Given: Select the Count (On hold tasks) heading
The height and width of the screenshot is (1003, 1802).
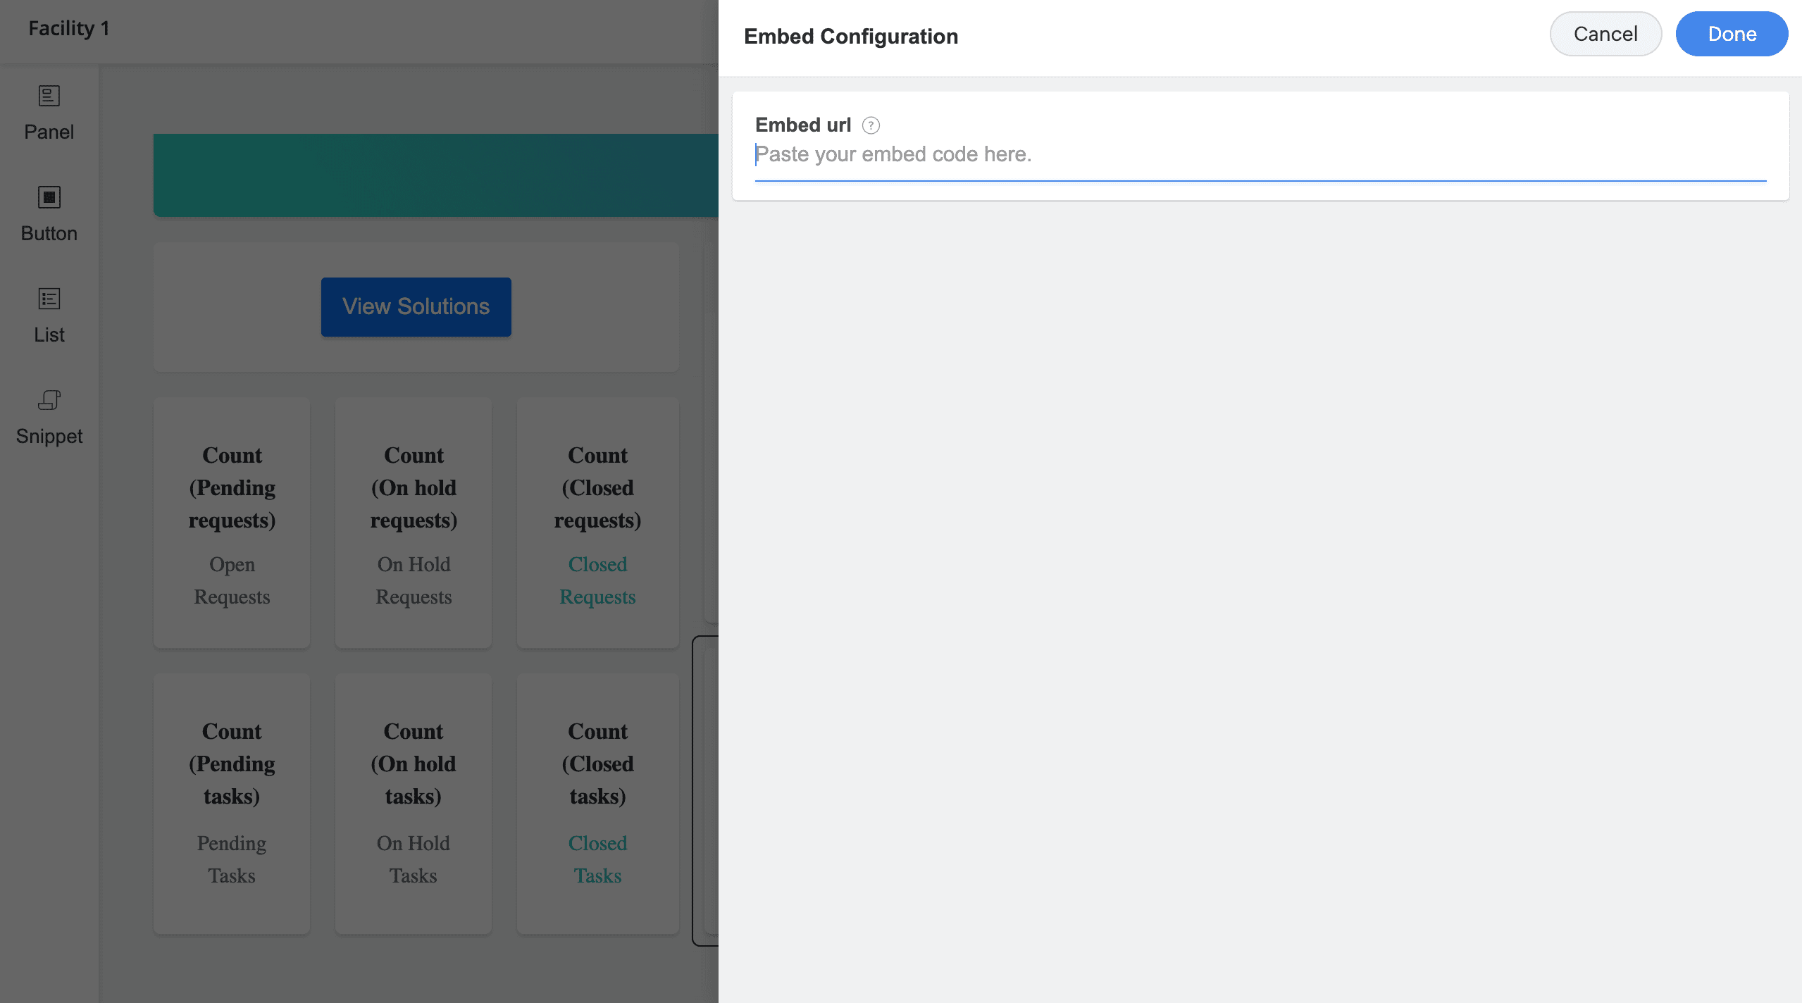Looking at the screenshot, I should [x=414, y=764].
